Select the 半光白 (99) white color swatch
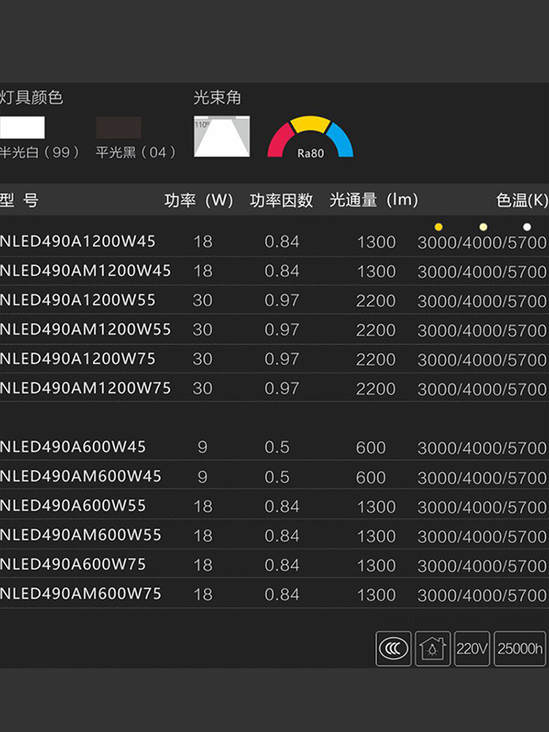Viewport: 549px width, 732px height. pyautogui.click(x=23, y=127)
